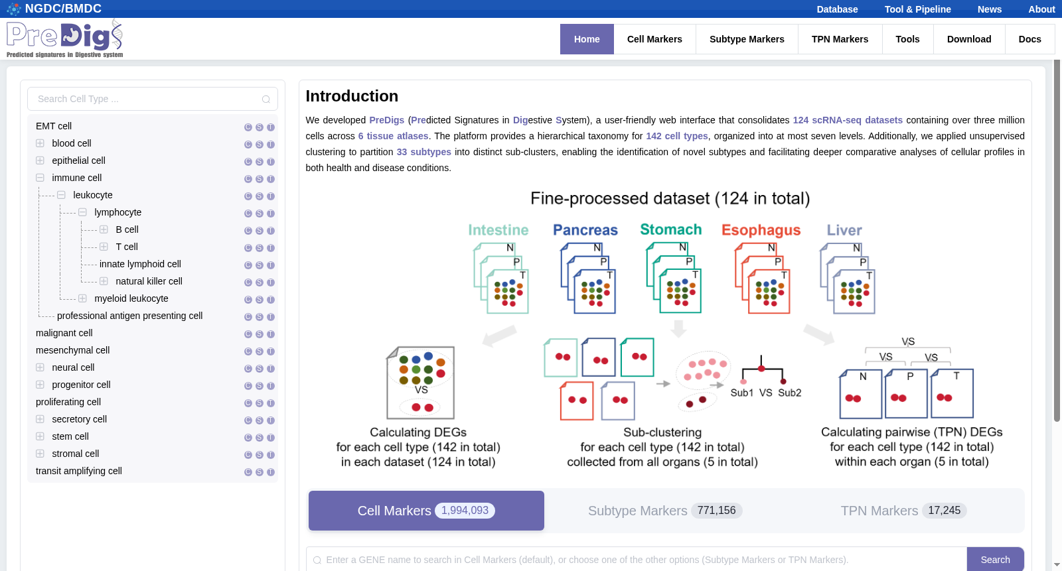
Task: Collapse the lymphocyte tree node
Action: tap(82, 212)
